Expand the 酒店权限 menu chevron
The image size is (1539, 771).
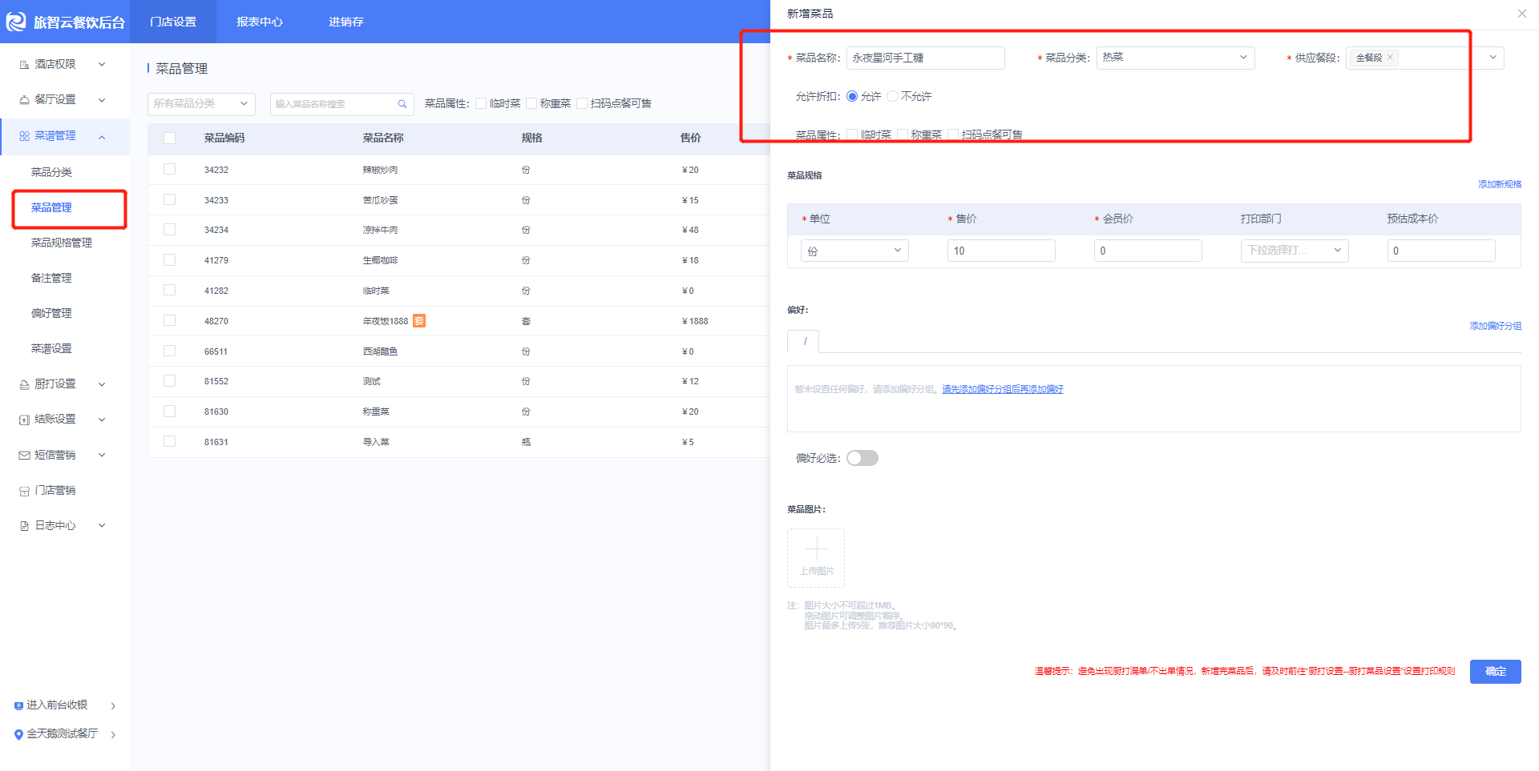(x=102, y=64)
